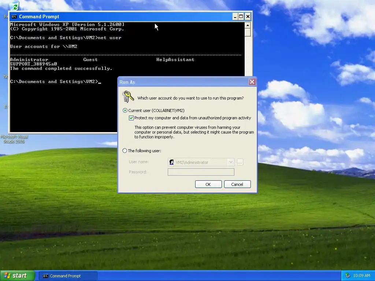Click 'The command completed successfully.' line
The height and width of the screenshot is (281, 375).
(61, 68)
